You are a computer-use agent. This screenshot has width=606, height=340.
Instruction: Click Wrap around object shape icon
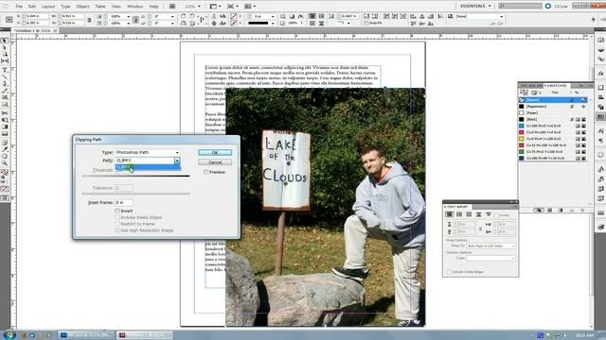point(469,214)
